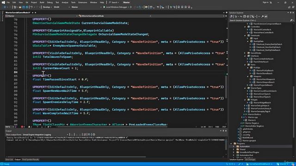
Task: Click Start Without Debugging outline play icon
Action: tap(131, 7)
